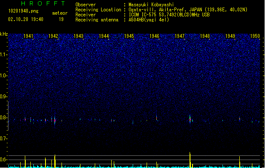Click the meteor count label
265x168 pixels.
pyautogui.click(x=60, y=13)
